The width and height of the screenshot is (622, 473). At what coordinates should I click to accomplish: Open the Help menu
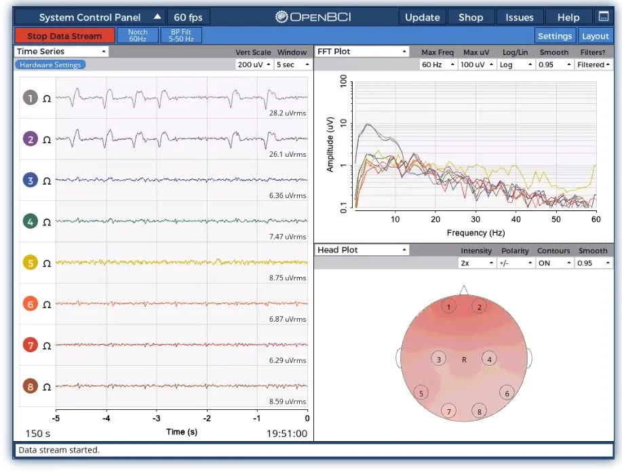(568, 17)
